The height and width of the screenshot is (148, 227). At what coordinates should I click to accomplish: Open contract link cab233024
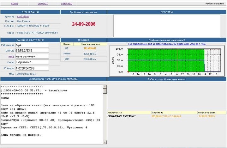click(23, 16)
